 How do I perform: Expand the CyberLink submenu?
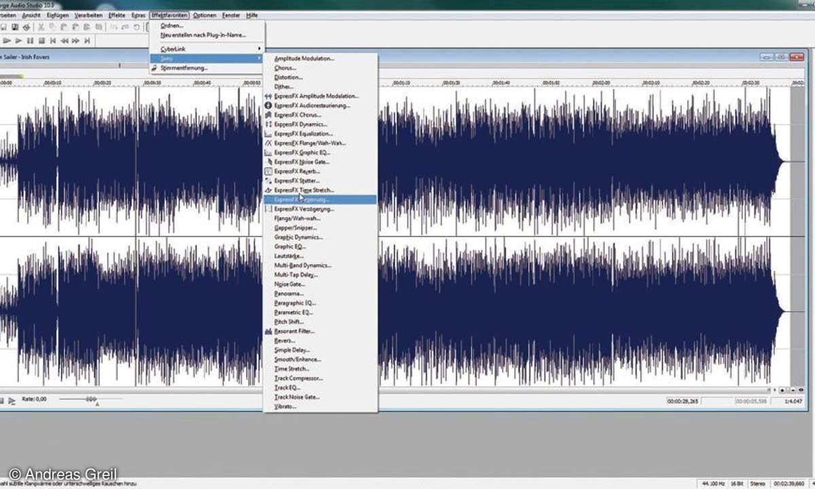click(206, 49)
